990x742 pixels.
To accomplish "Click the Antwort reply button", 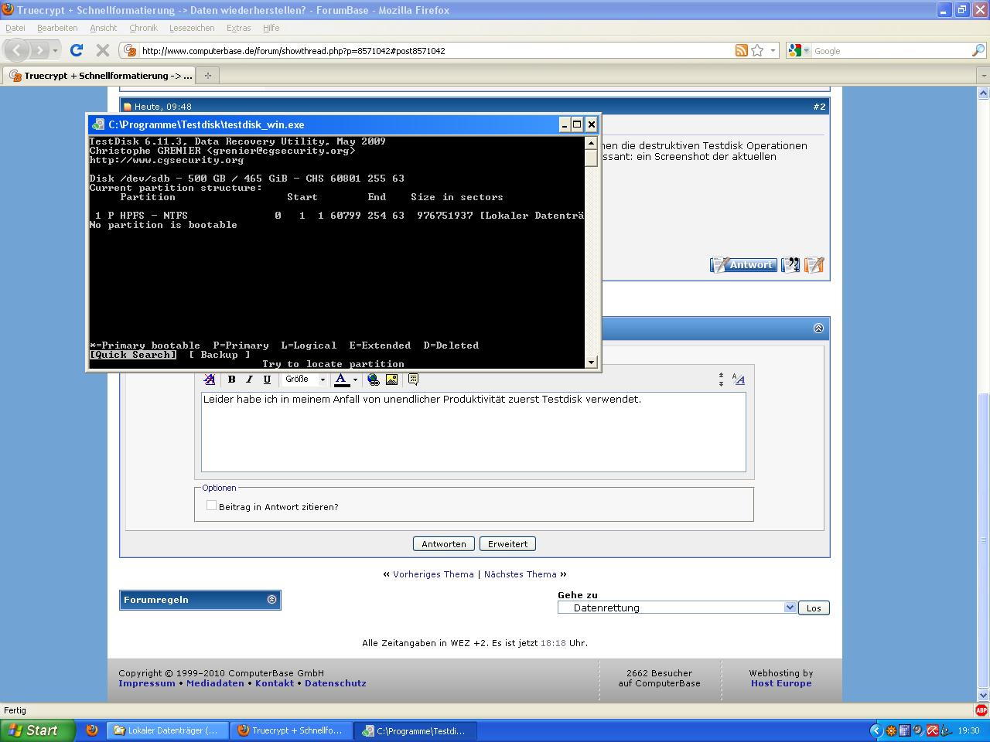I will 743,265.
